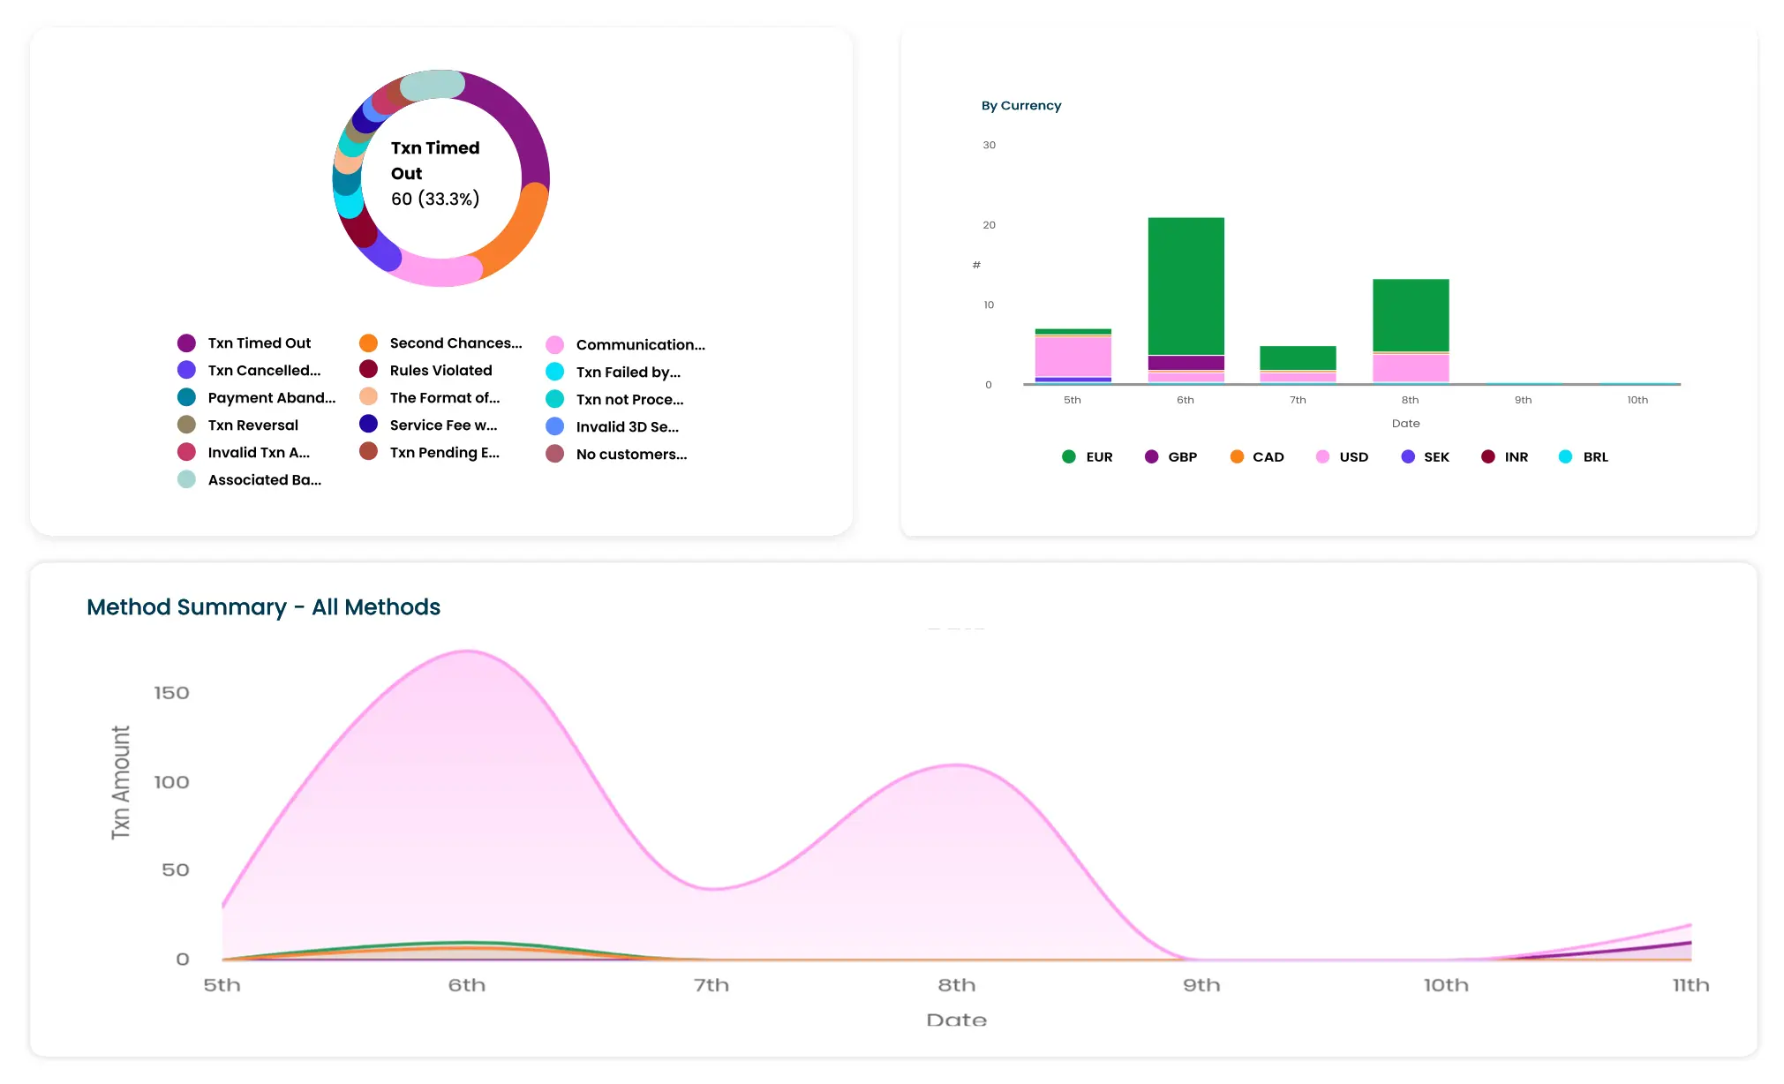Click the BRL legend marker
This screenshot has width=1784, height=1084.
pyautogui.click(x=1565, y=456)
